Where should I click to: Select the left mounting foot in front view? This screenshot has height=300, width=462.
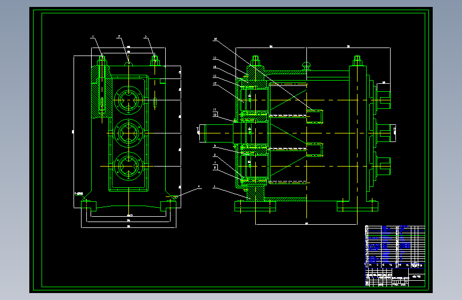[x=88, y=206]
